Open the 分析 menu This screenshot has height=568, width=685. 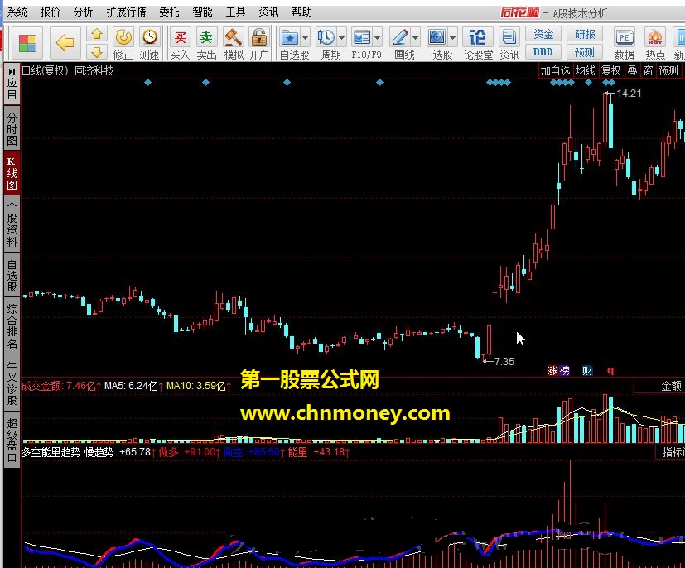[x=83, y=12]
